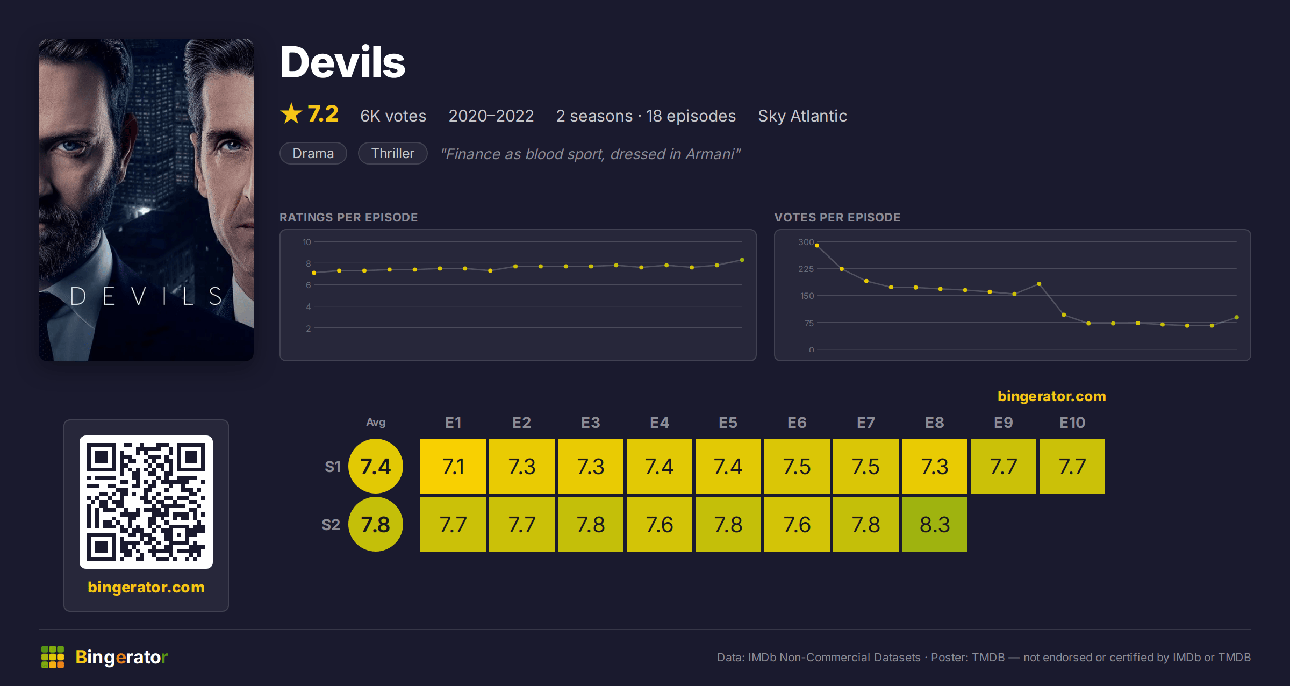This screenshot has height=686, width=1290.
Task: Select the S2 E8 tile rated 8.3
Action: coord(935,524)
